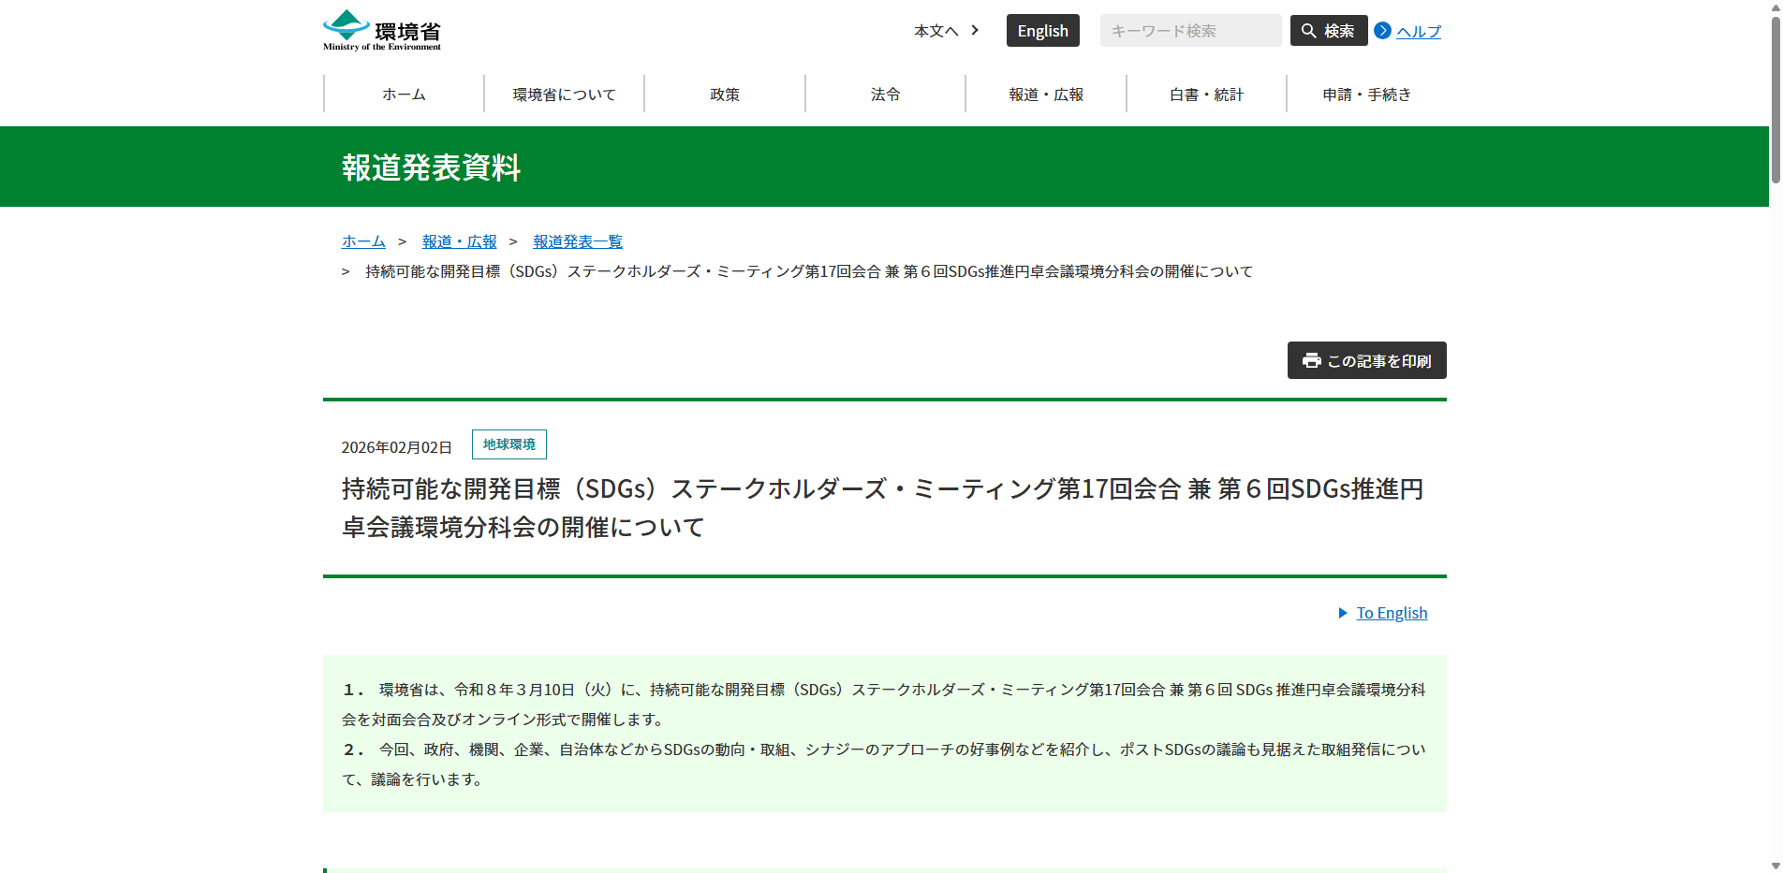Click the 報道発表一覧 breadcrumb link
Image resolution: width=1783 pixels, height=873 pixels.
click(577, 241)
